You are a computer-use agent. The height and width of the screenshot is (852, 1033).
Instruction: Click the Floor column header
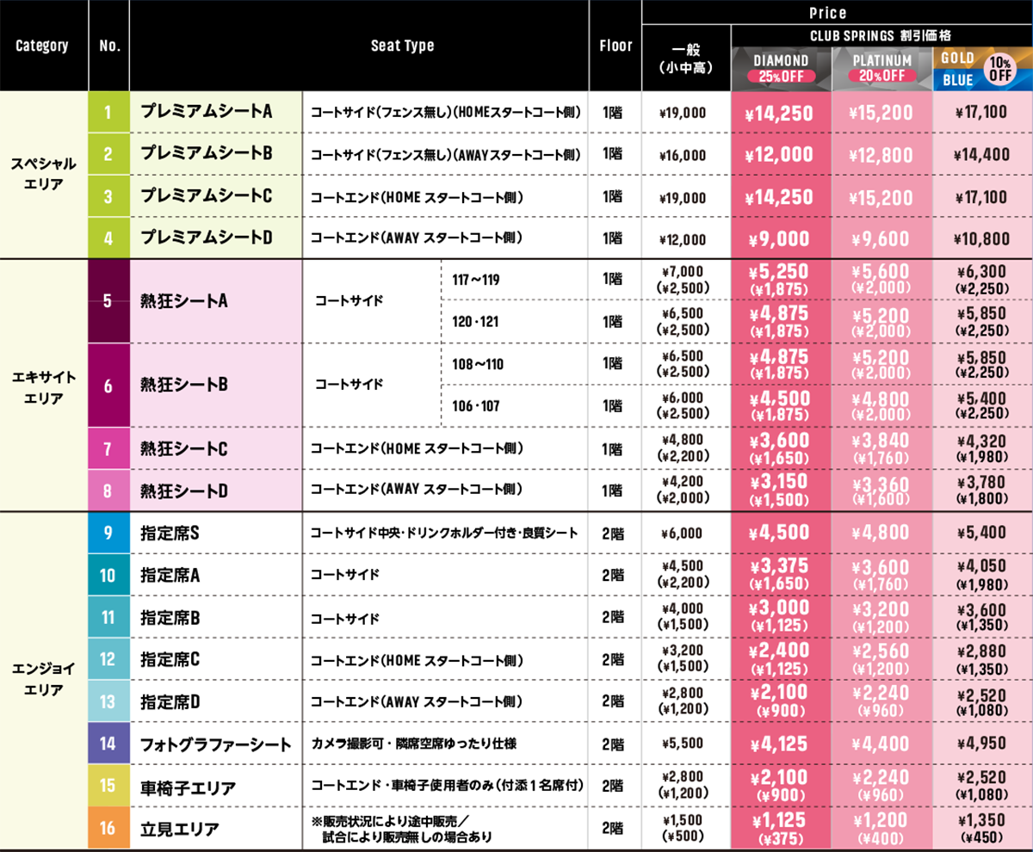615,46
